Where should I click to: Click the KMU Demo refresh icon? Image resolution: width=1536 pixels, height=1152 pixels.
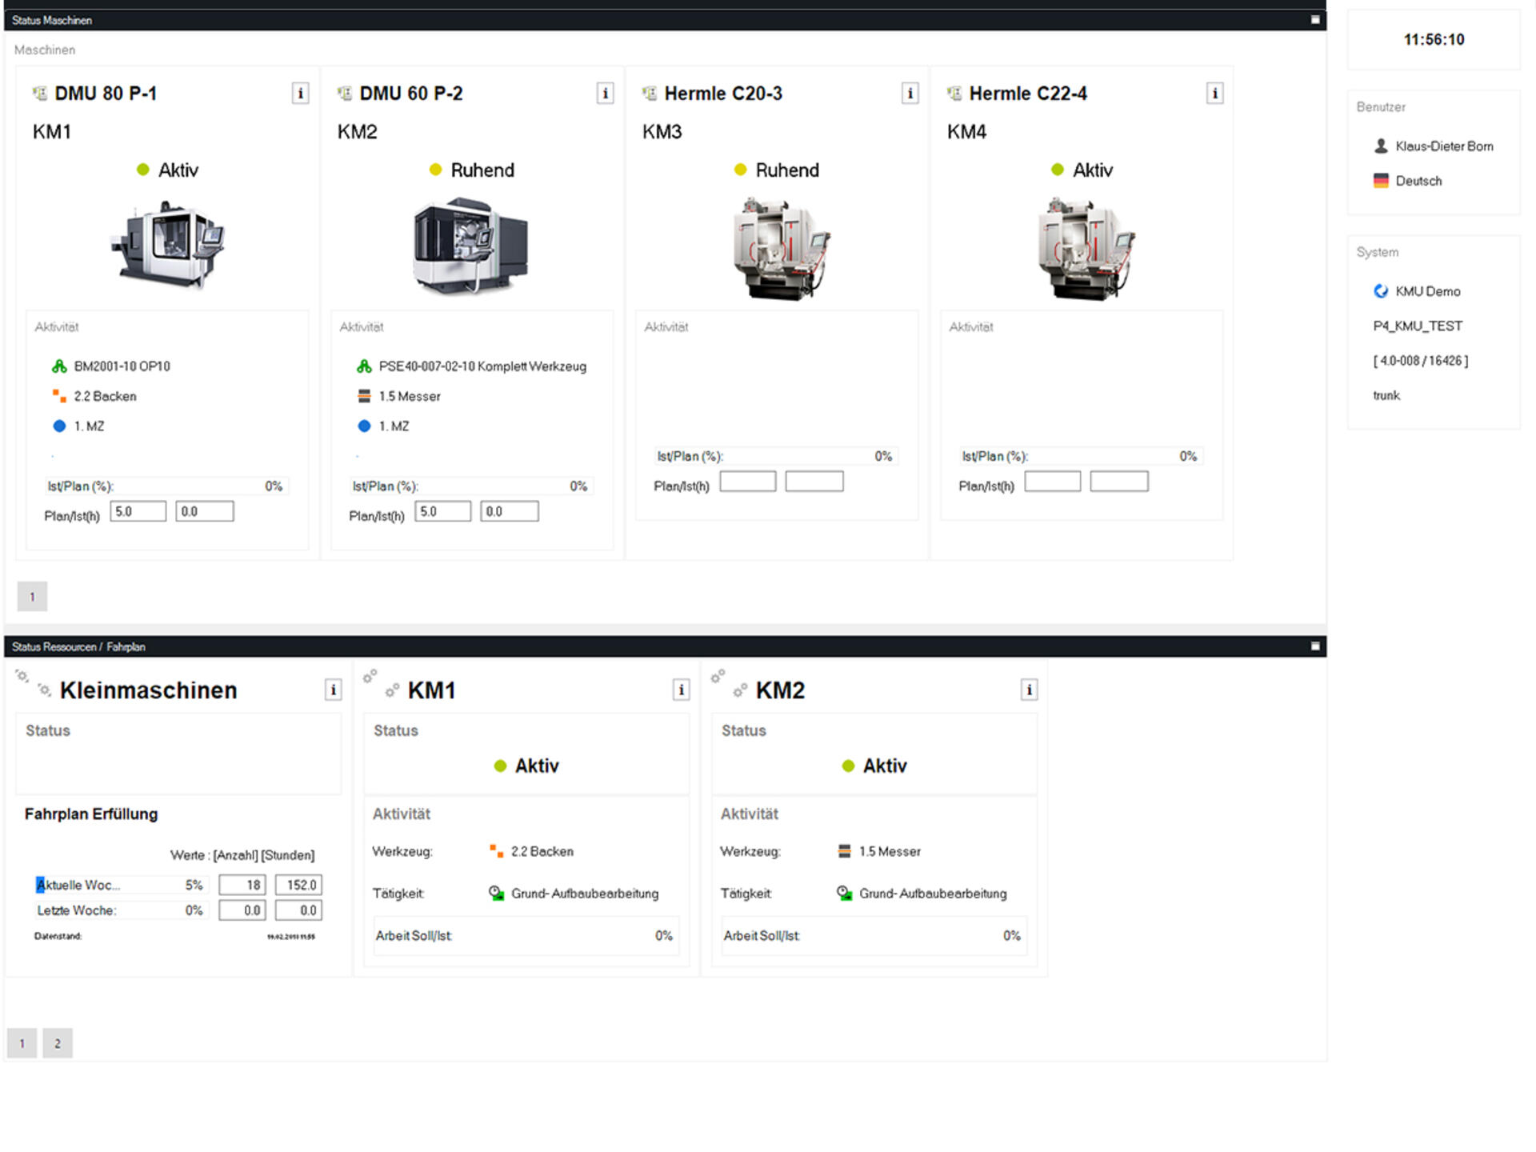click(1381, 291)
